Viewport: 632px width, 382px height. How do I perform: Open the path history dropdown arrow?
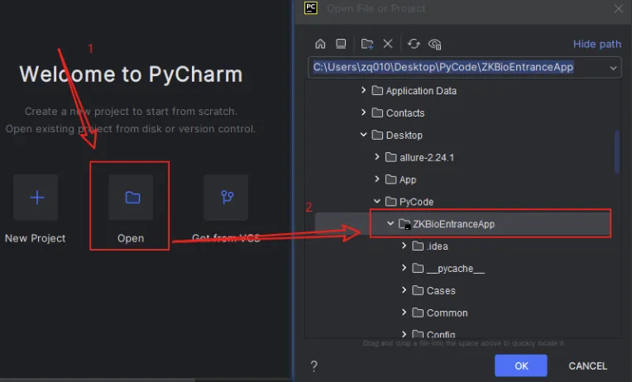613,67
